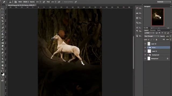
Task: Select the Type tool
Action: click(x=2, y=56)
